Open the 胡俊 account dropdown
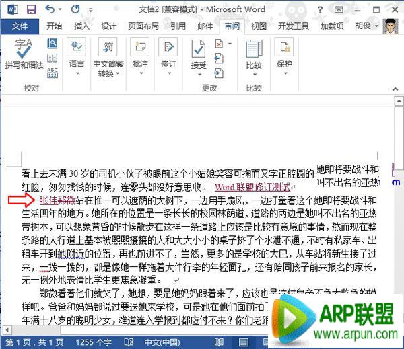The image size is (404, 349). 367,26
